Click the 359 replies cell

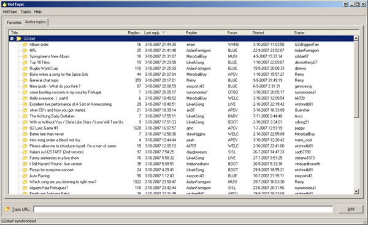click(x=138, y=81)
